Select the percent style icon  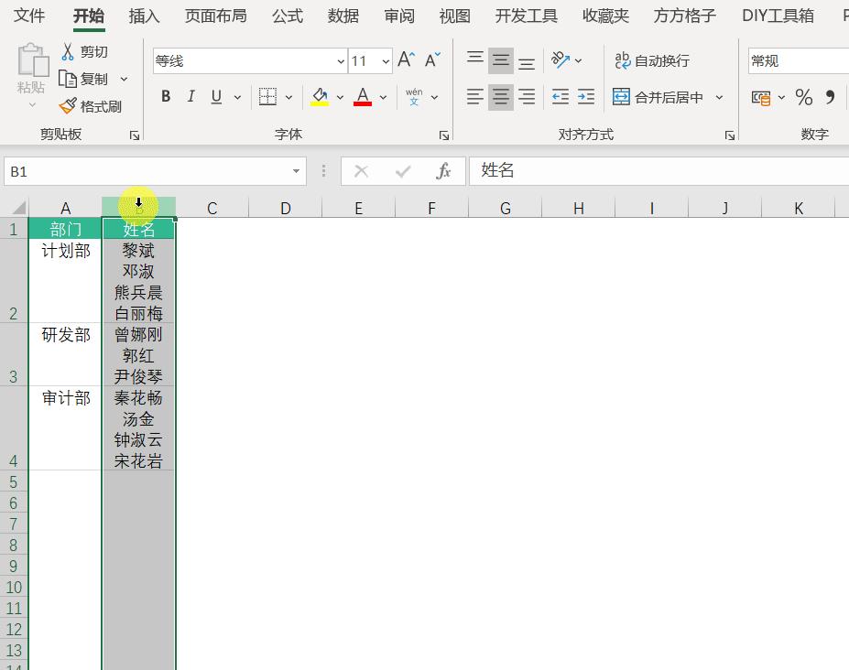(804, 95)
